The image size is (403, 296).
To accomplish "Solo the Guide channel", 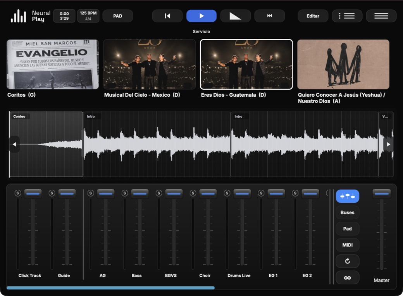I will pos(52,193).
